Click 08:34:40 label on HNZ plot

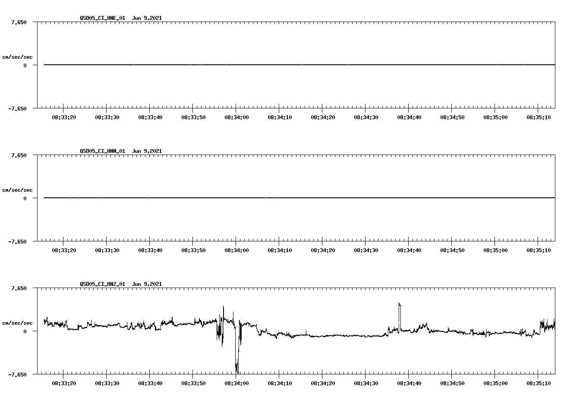click(x=409, y=383)
